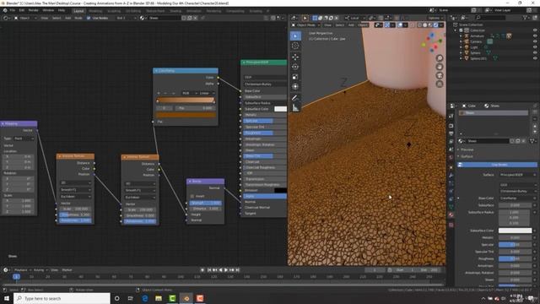The height and width of the screenshot is (304, 540).
Task: Hide the Light object using its eye icon
Action: [535, 47]
